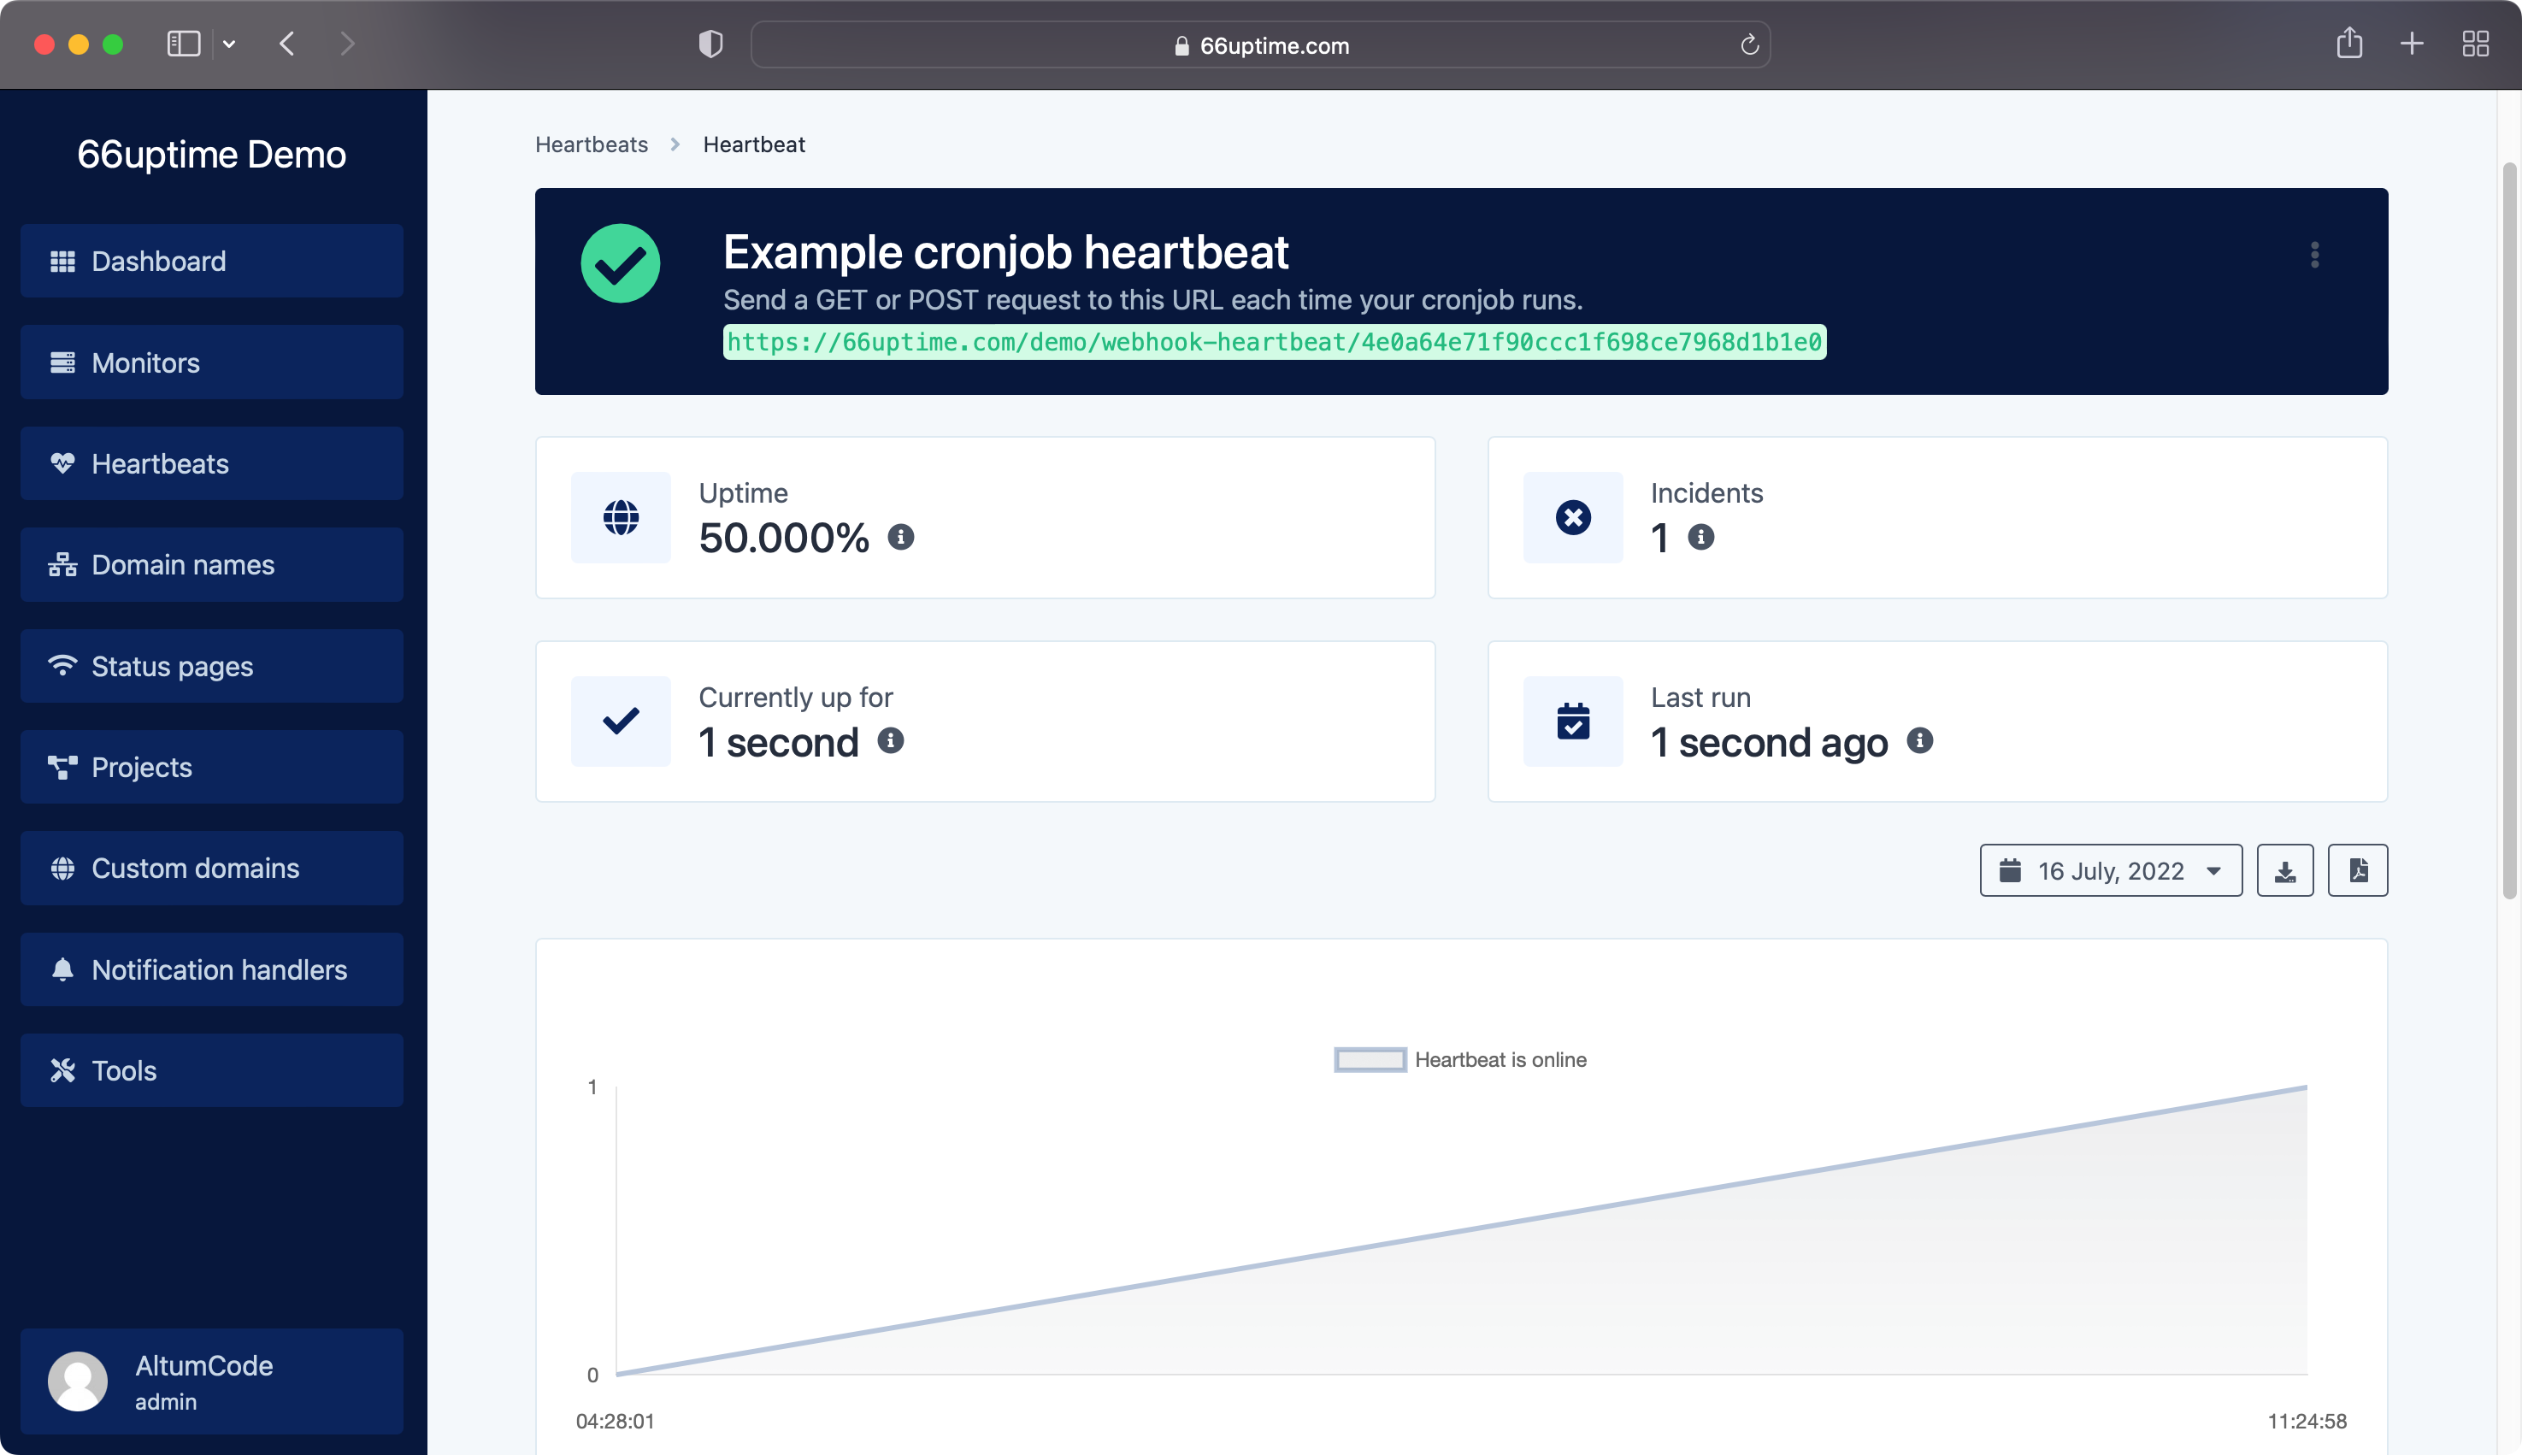This screenshot has width=2522, height=1455.
Task: Click the Uptime value 50.000%
Action: click(784, 539)
